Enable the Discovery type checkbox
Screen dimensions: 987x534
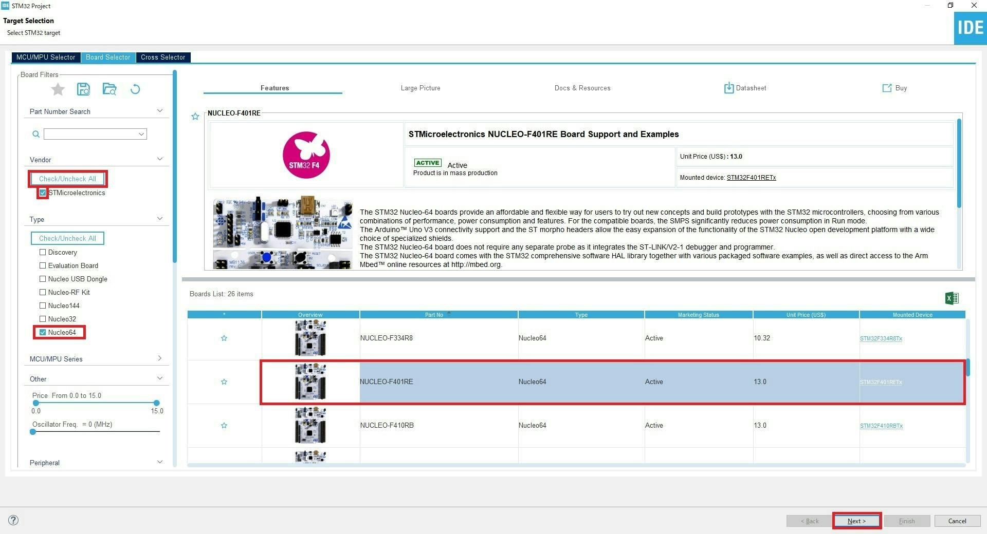[x=43, y=252]
